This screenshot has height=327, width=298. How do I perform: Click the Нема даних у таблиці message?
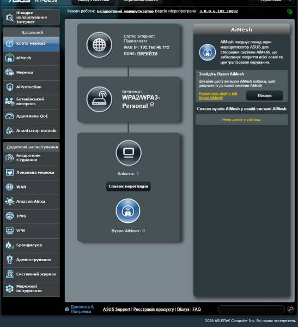(x=241, y=120)
